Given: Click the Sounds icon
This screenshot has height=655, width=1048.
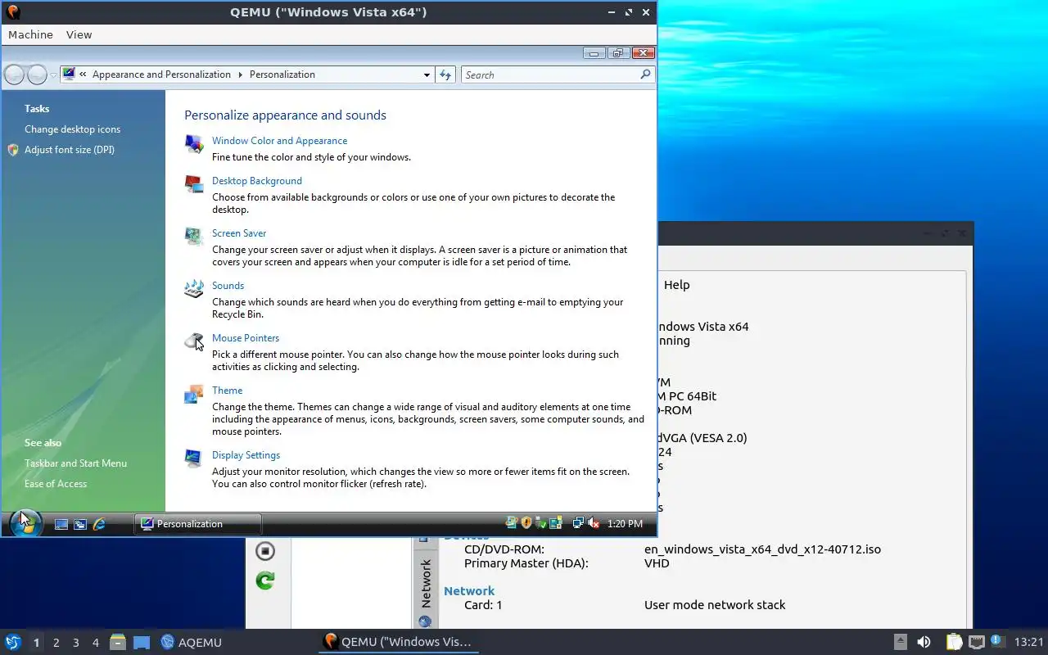Looking at the screenshot, I should 194,289.
